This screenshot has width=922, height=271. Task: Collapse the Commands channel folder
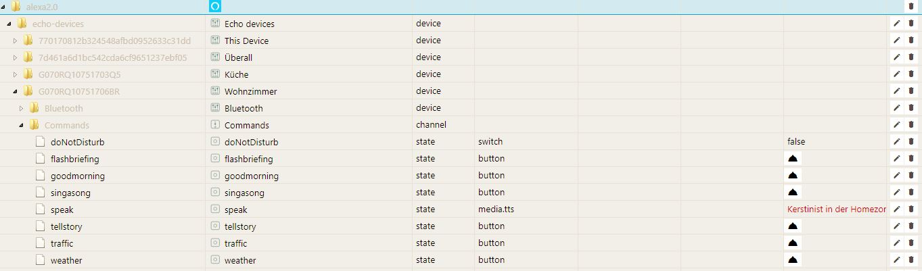pos(22,125)
